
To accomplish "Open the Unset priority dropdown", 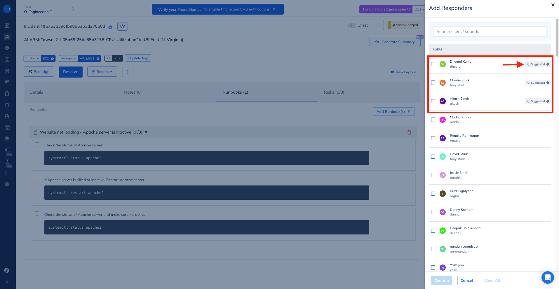I will point(363,25).
